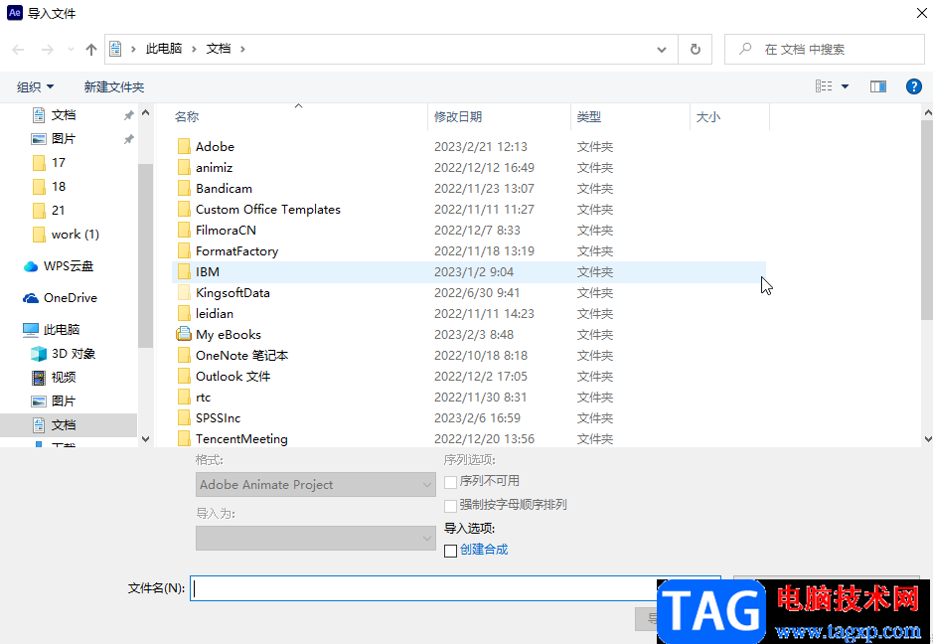This screenshot has width=933, height=644.
Task: Click the forward navigation arrow
Action: point(47,50)
